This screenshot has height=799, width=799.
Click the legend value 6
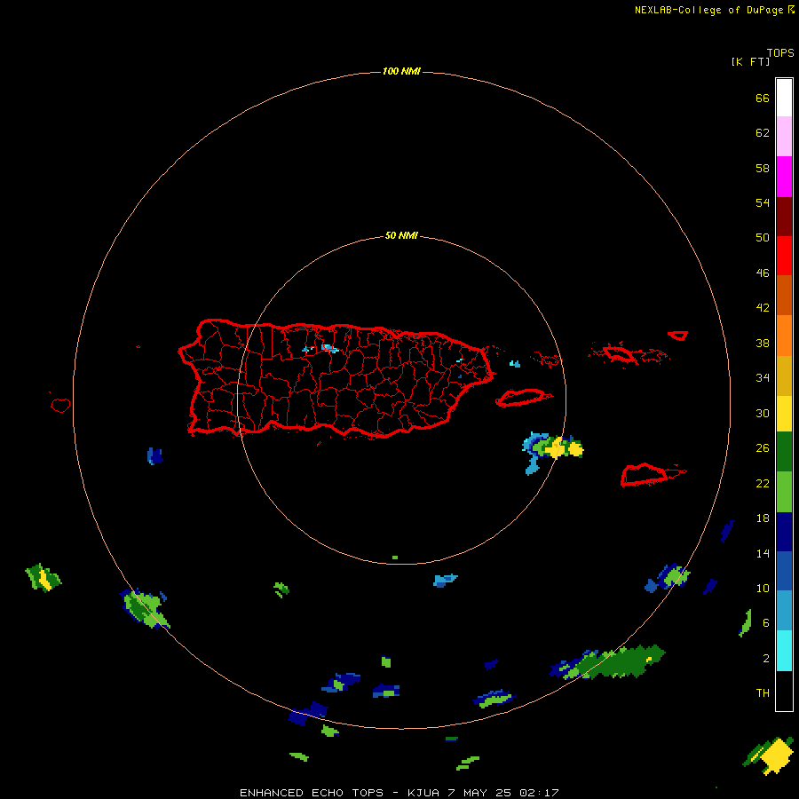(765, 623)
